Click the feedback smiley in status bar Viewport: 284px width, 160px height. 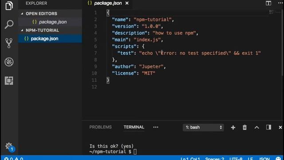coord(278,158)
